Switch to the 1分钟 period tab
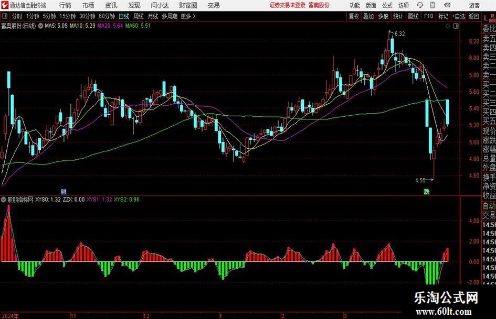Image resolution: width=496 pixels, height=319 pixels. (33, 16)
